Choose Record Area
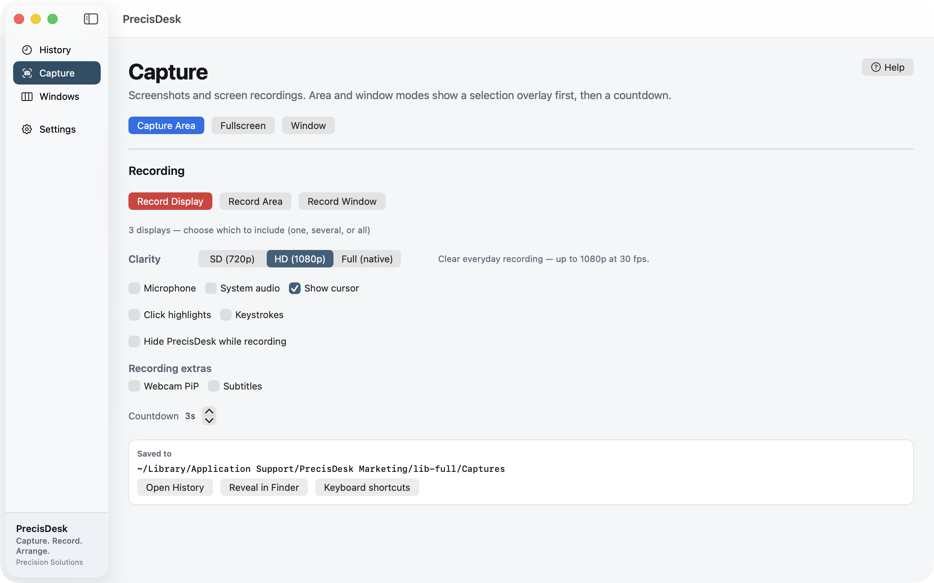Screen dimensions: 934x583 coord(255,201)
